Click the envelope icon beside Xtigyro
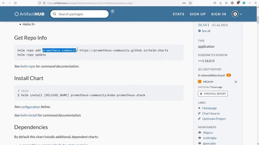Viewport: 259px width, 145px height. click(x=200, y=133)
